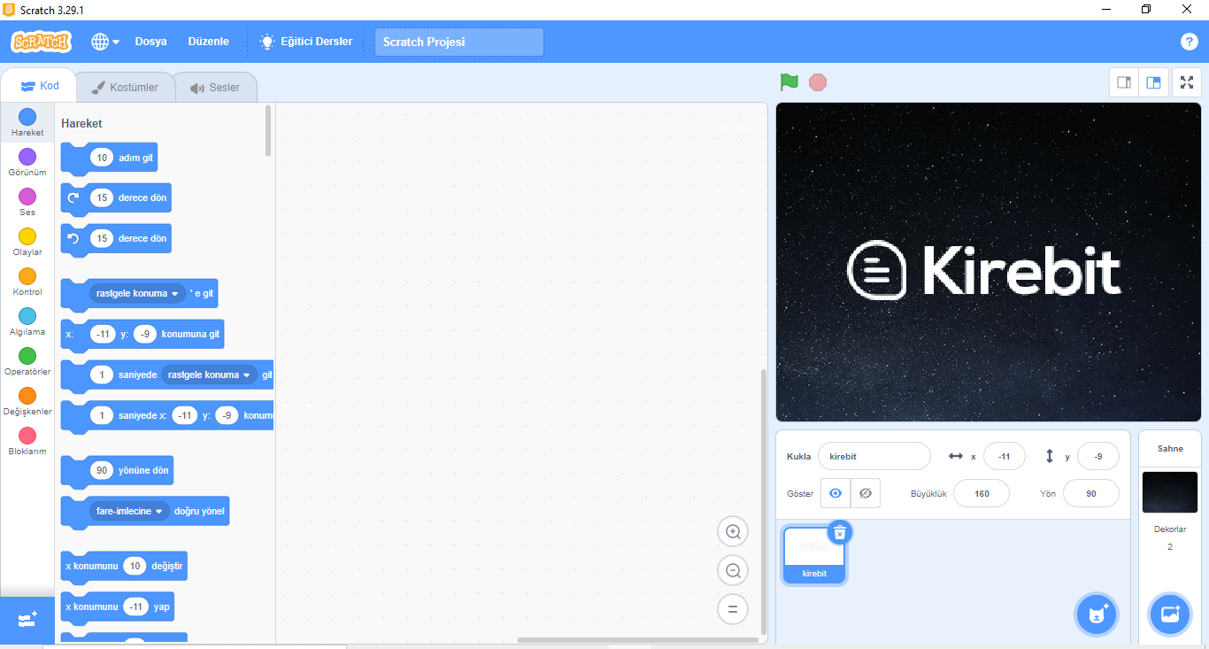Image resolution: width=1209 pixels, height=649 pixels.
Task: Delete the kirebit sprite with trash icon
Action: pyautogui.click(x=840, y=532)
